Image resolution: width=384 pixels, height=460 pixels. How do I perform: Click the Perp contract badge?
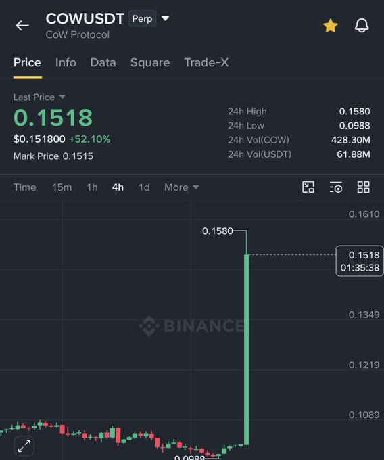pos(142,18)
